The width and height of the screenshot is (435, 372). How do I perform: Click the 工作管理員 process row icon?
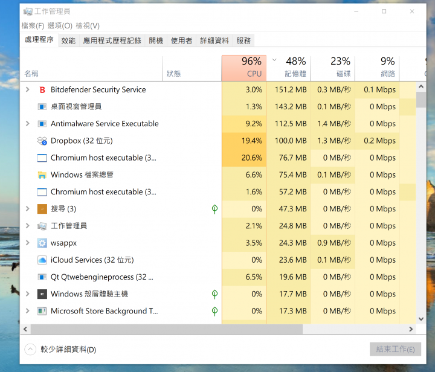[42, 226]
